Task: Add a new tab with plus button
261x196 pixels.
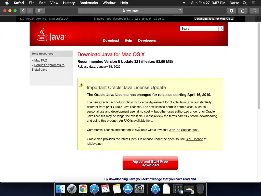Action: 258,19
